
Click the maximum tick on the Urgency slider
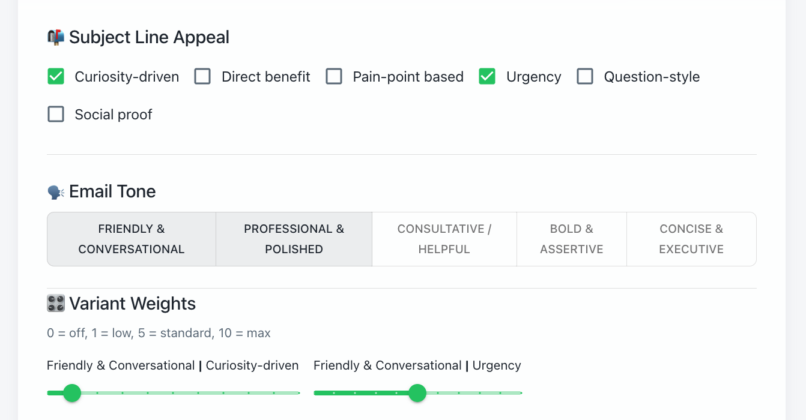coord(521,393)
